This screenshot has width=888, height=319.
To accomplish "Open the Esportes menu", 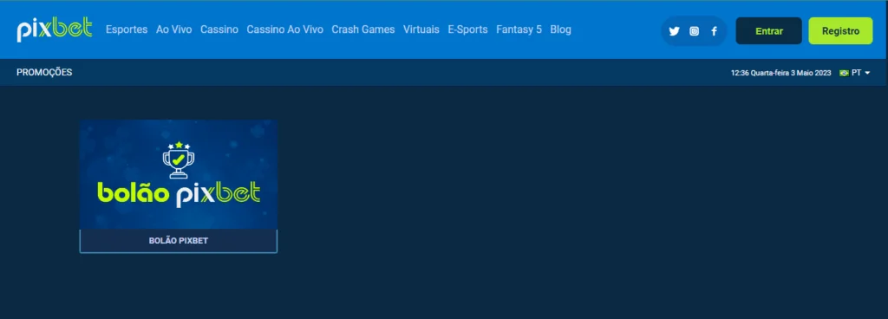I will click(127, 29).
